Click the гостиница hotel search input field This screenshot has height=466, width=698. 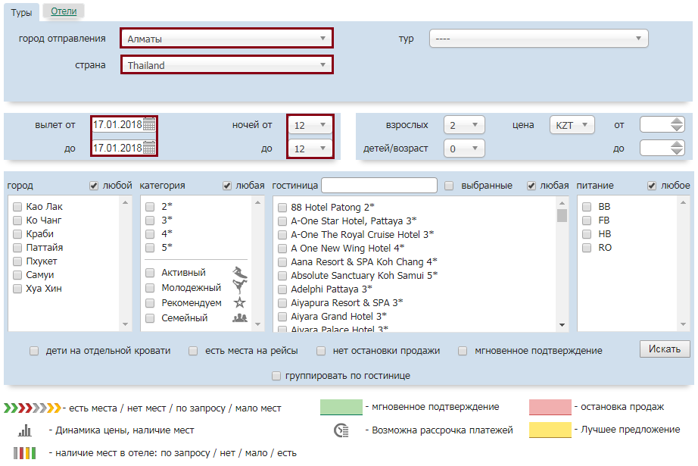379,186
